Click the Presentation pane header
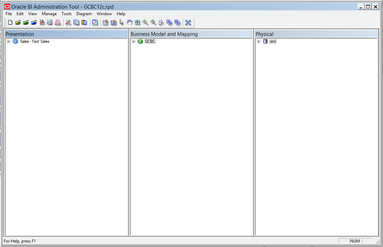The image size is (383, 247). pos(66,34)
